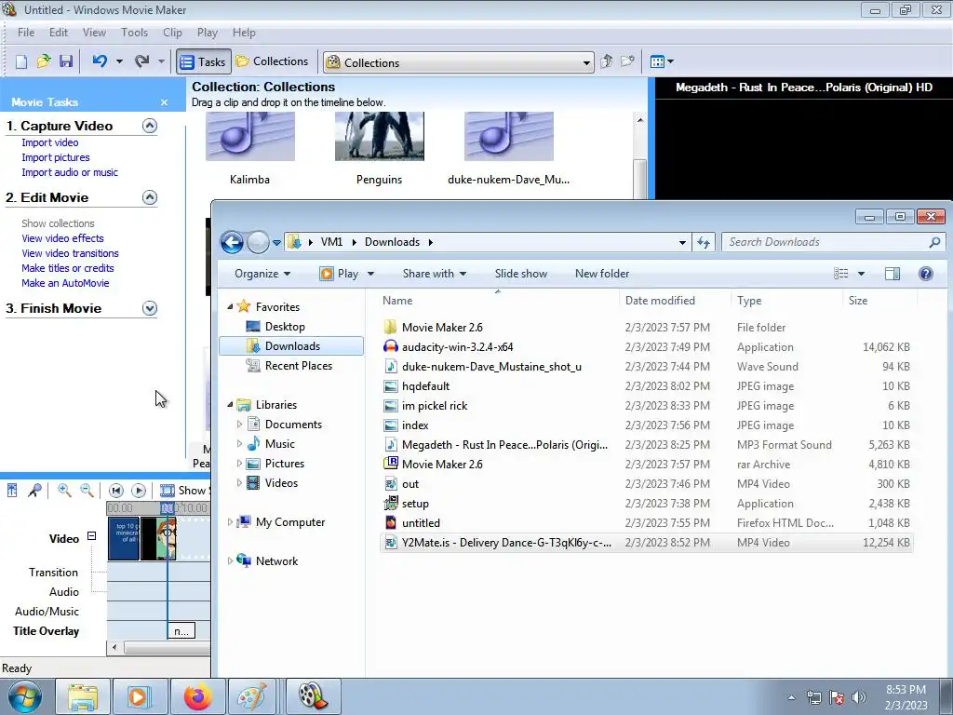Click Import audio or music link
The height and width of the screenshot is (715, 953).
coord(70,172)
